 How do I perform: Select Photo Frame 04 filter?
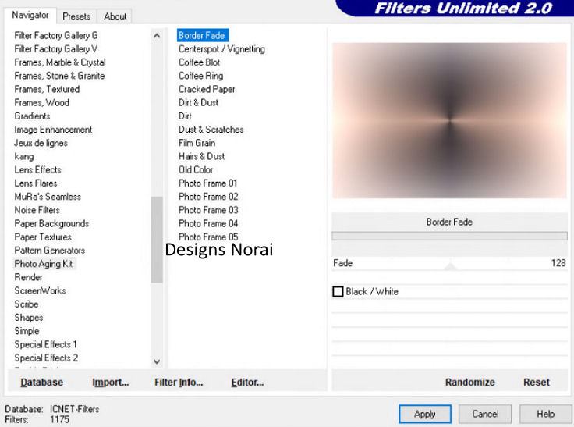pos(208,223)
